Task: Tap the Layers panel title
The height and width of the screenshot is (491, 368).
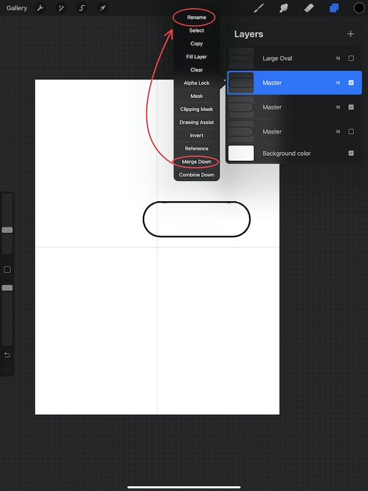Action: (248, 34)
